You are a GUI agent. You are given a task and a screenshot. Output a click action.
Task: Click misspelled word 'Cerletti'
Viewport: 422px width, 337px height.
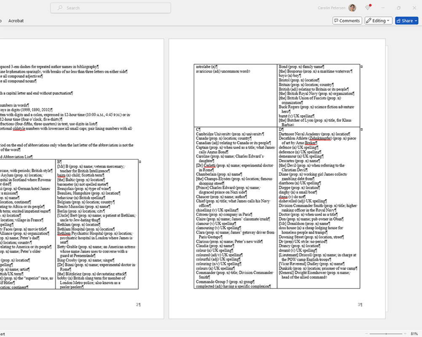[x=210, y=166]
